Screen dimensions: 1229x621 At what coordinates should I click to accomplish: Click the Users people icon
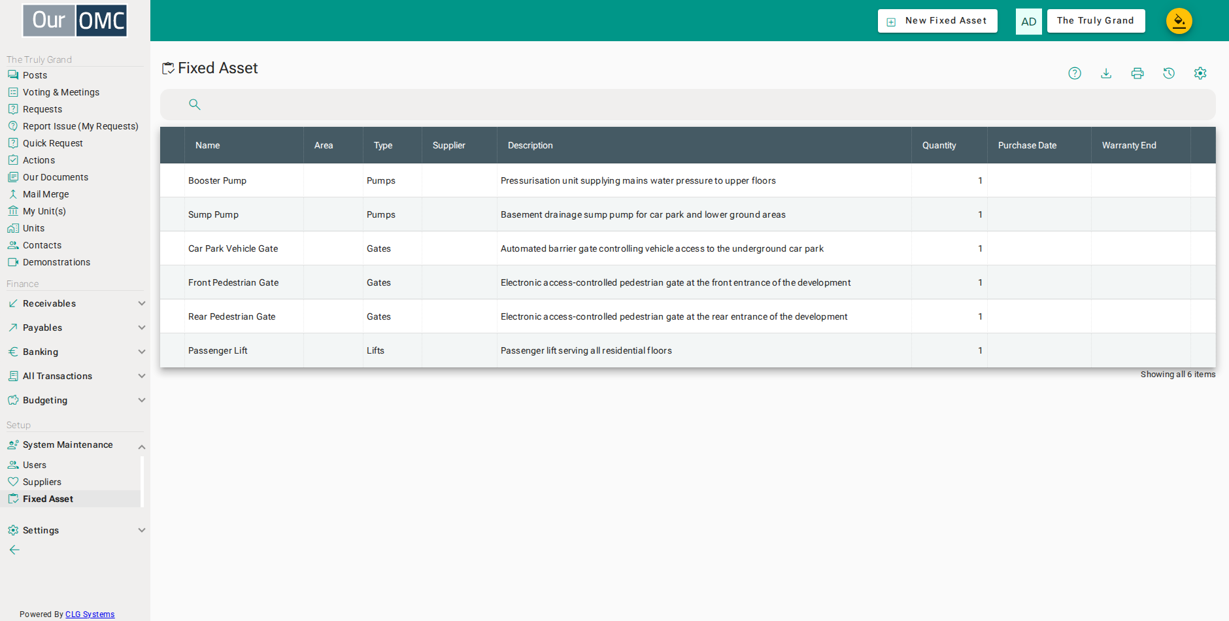point(13,465)
